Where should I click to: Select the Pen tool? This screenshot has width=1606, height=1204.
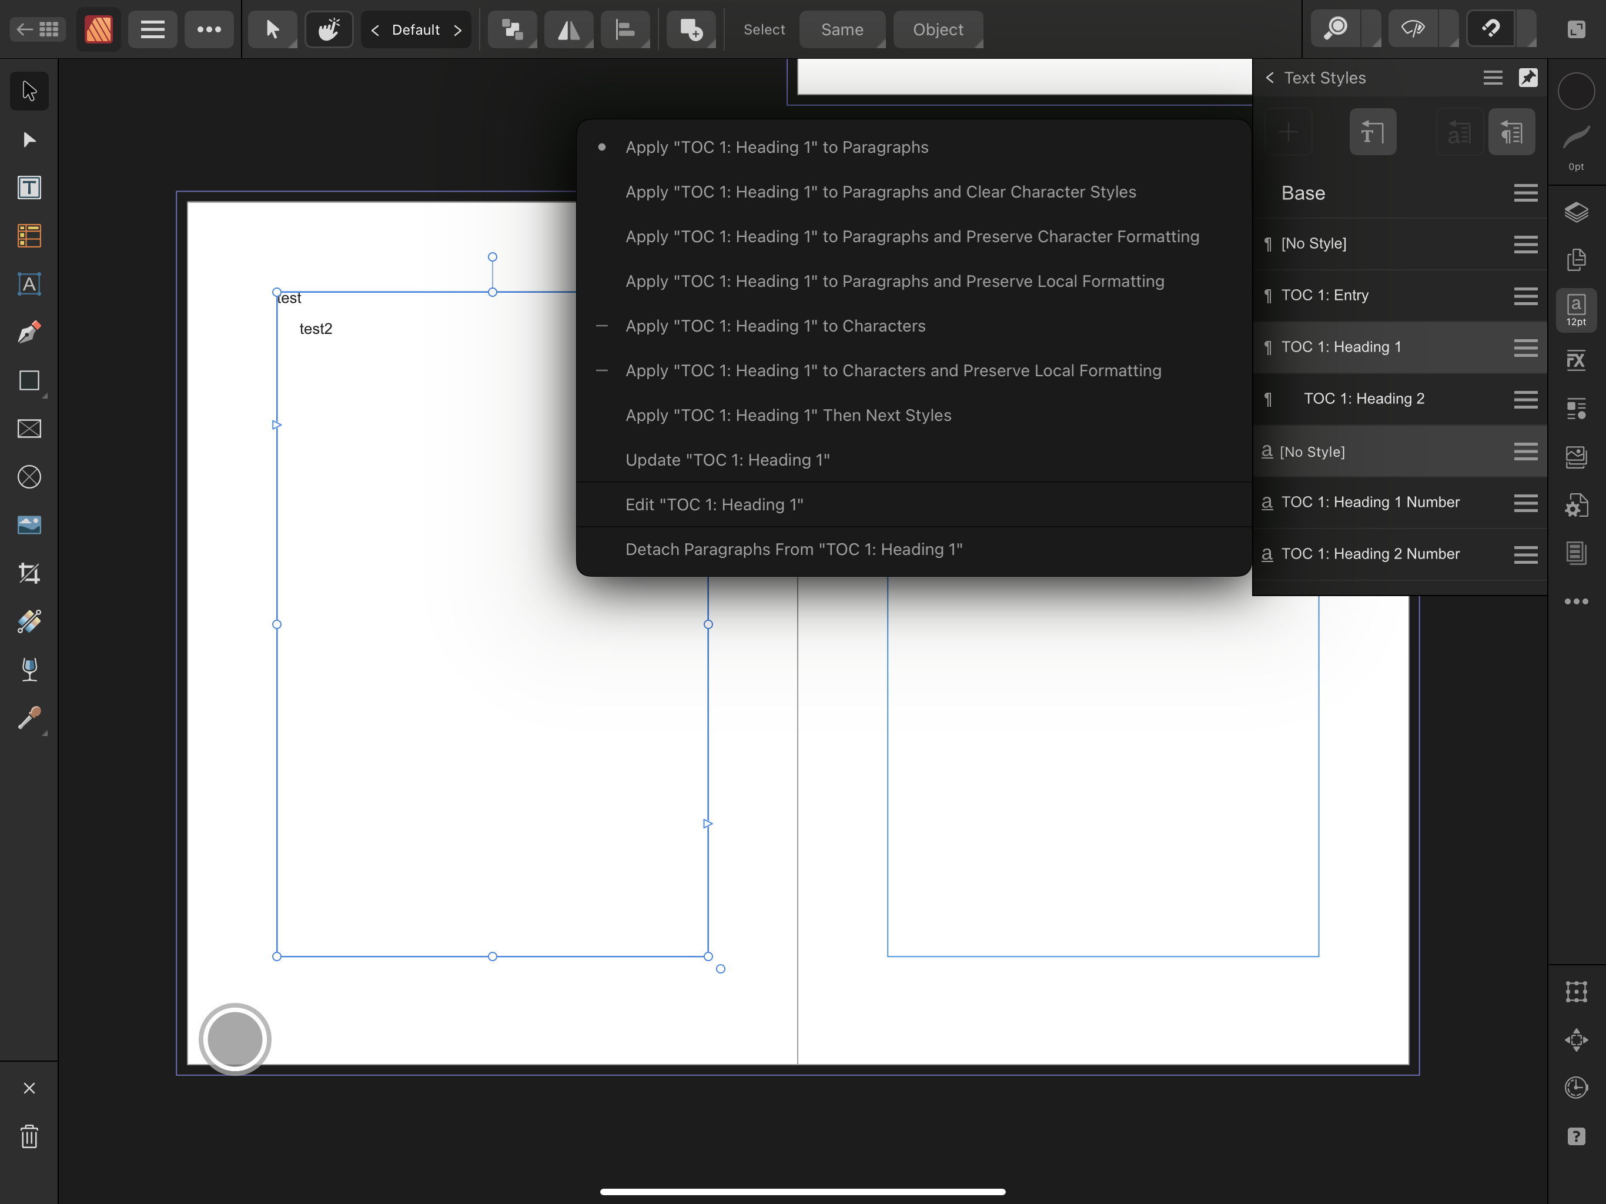coord(29,333)
